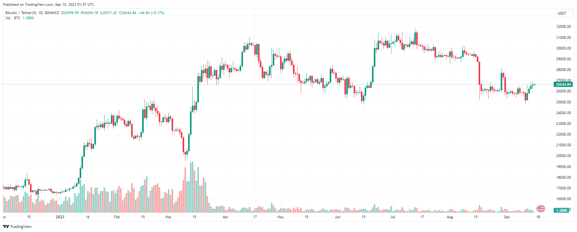Click the 1D interval label in legend

pyautogui.click(x=40, y=13)
